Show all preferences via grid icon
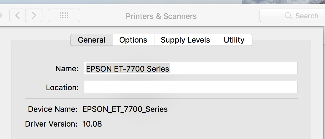325x139 pixels. coord(64,16)
